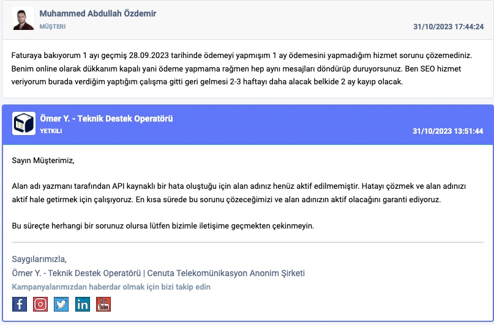
Task: Open the Facebook social icon
Action: [19, 304]
